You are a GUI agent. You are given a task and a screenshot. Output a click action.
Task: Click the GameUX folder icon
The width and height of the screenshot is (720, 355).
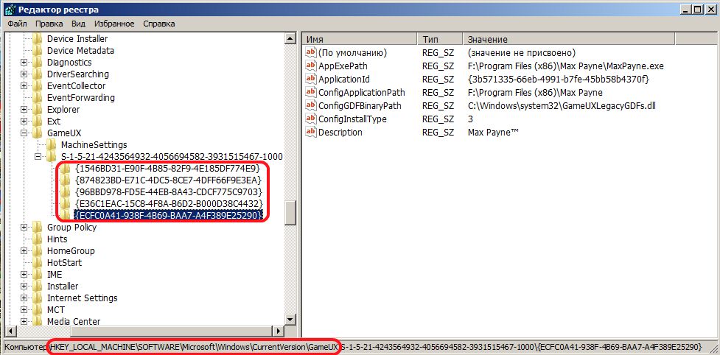point(38,133)
